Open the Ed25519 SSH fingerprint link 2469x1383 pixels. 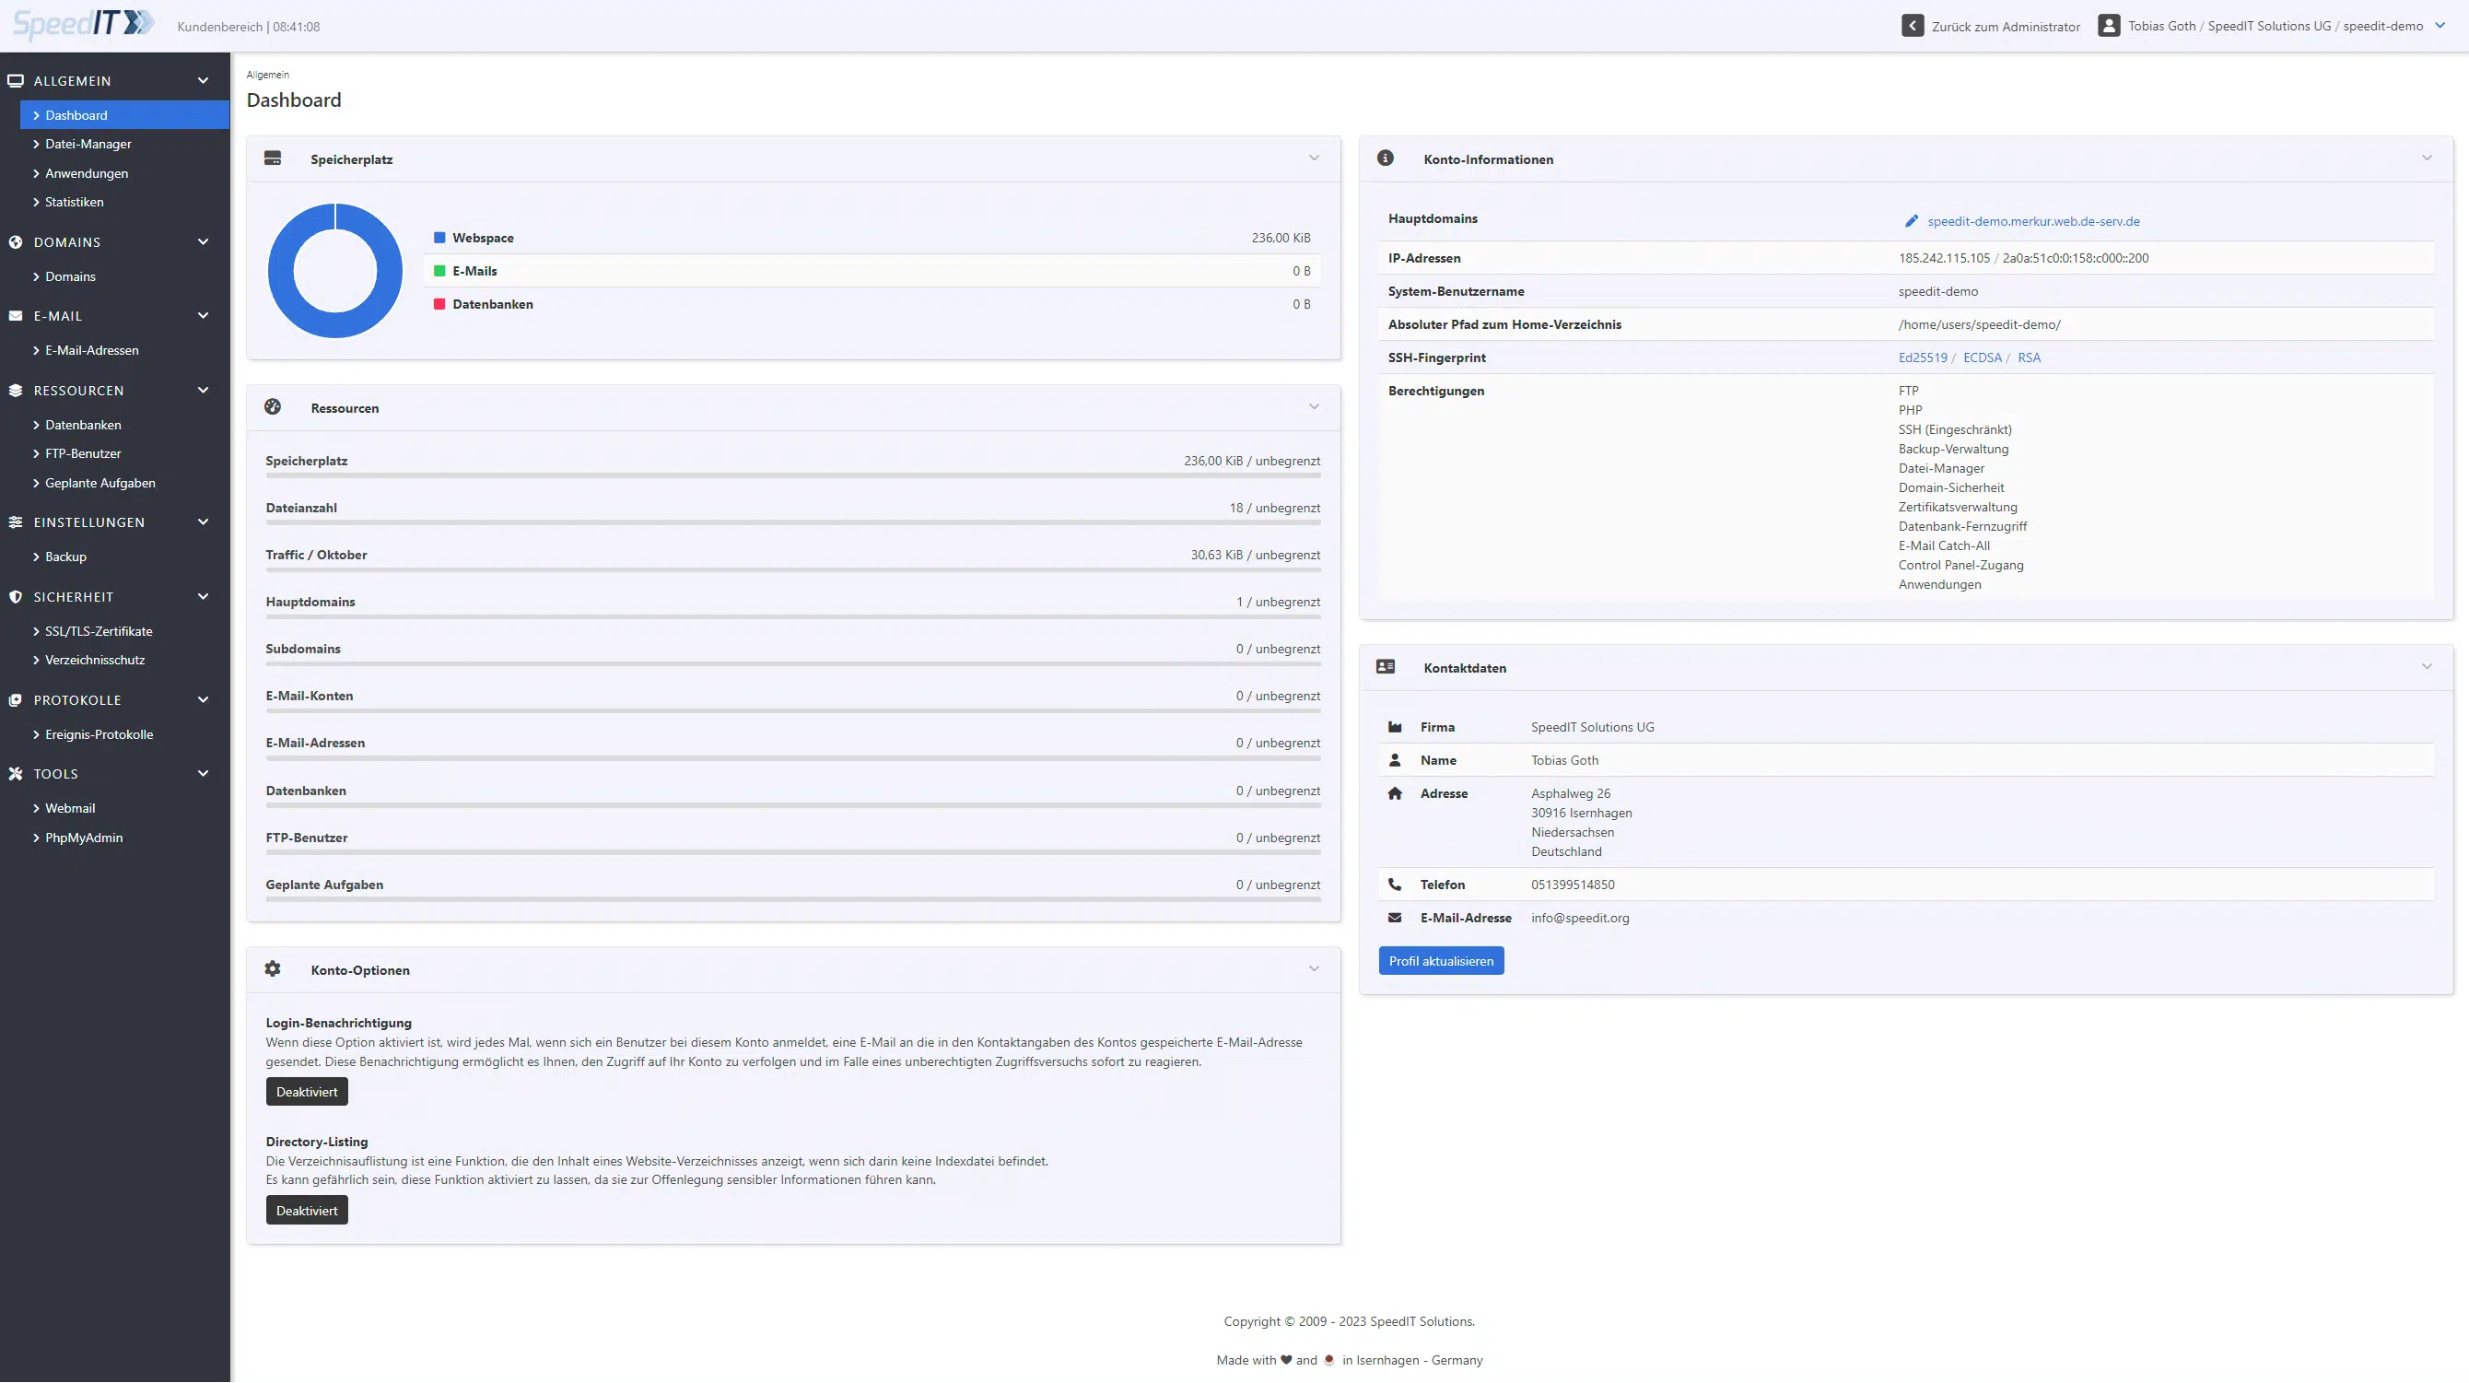[x=1923, y=357]
